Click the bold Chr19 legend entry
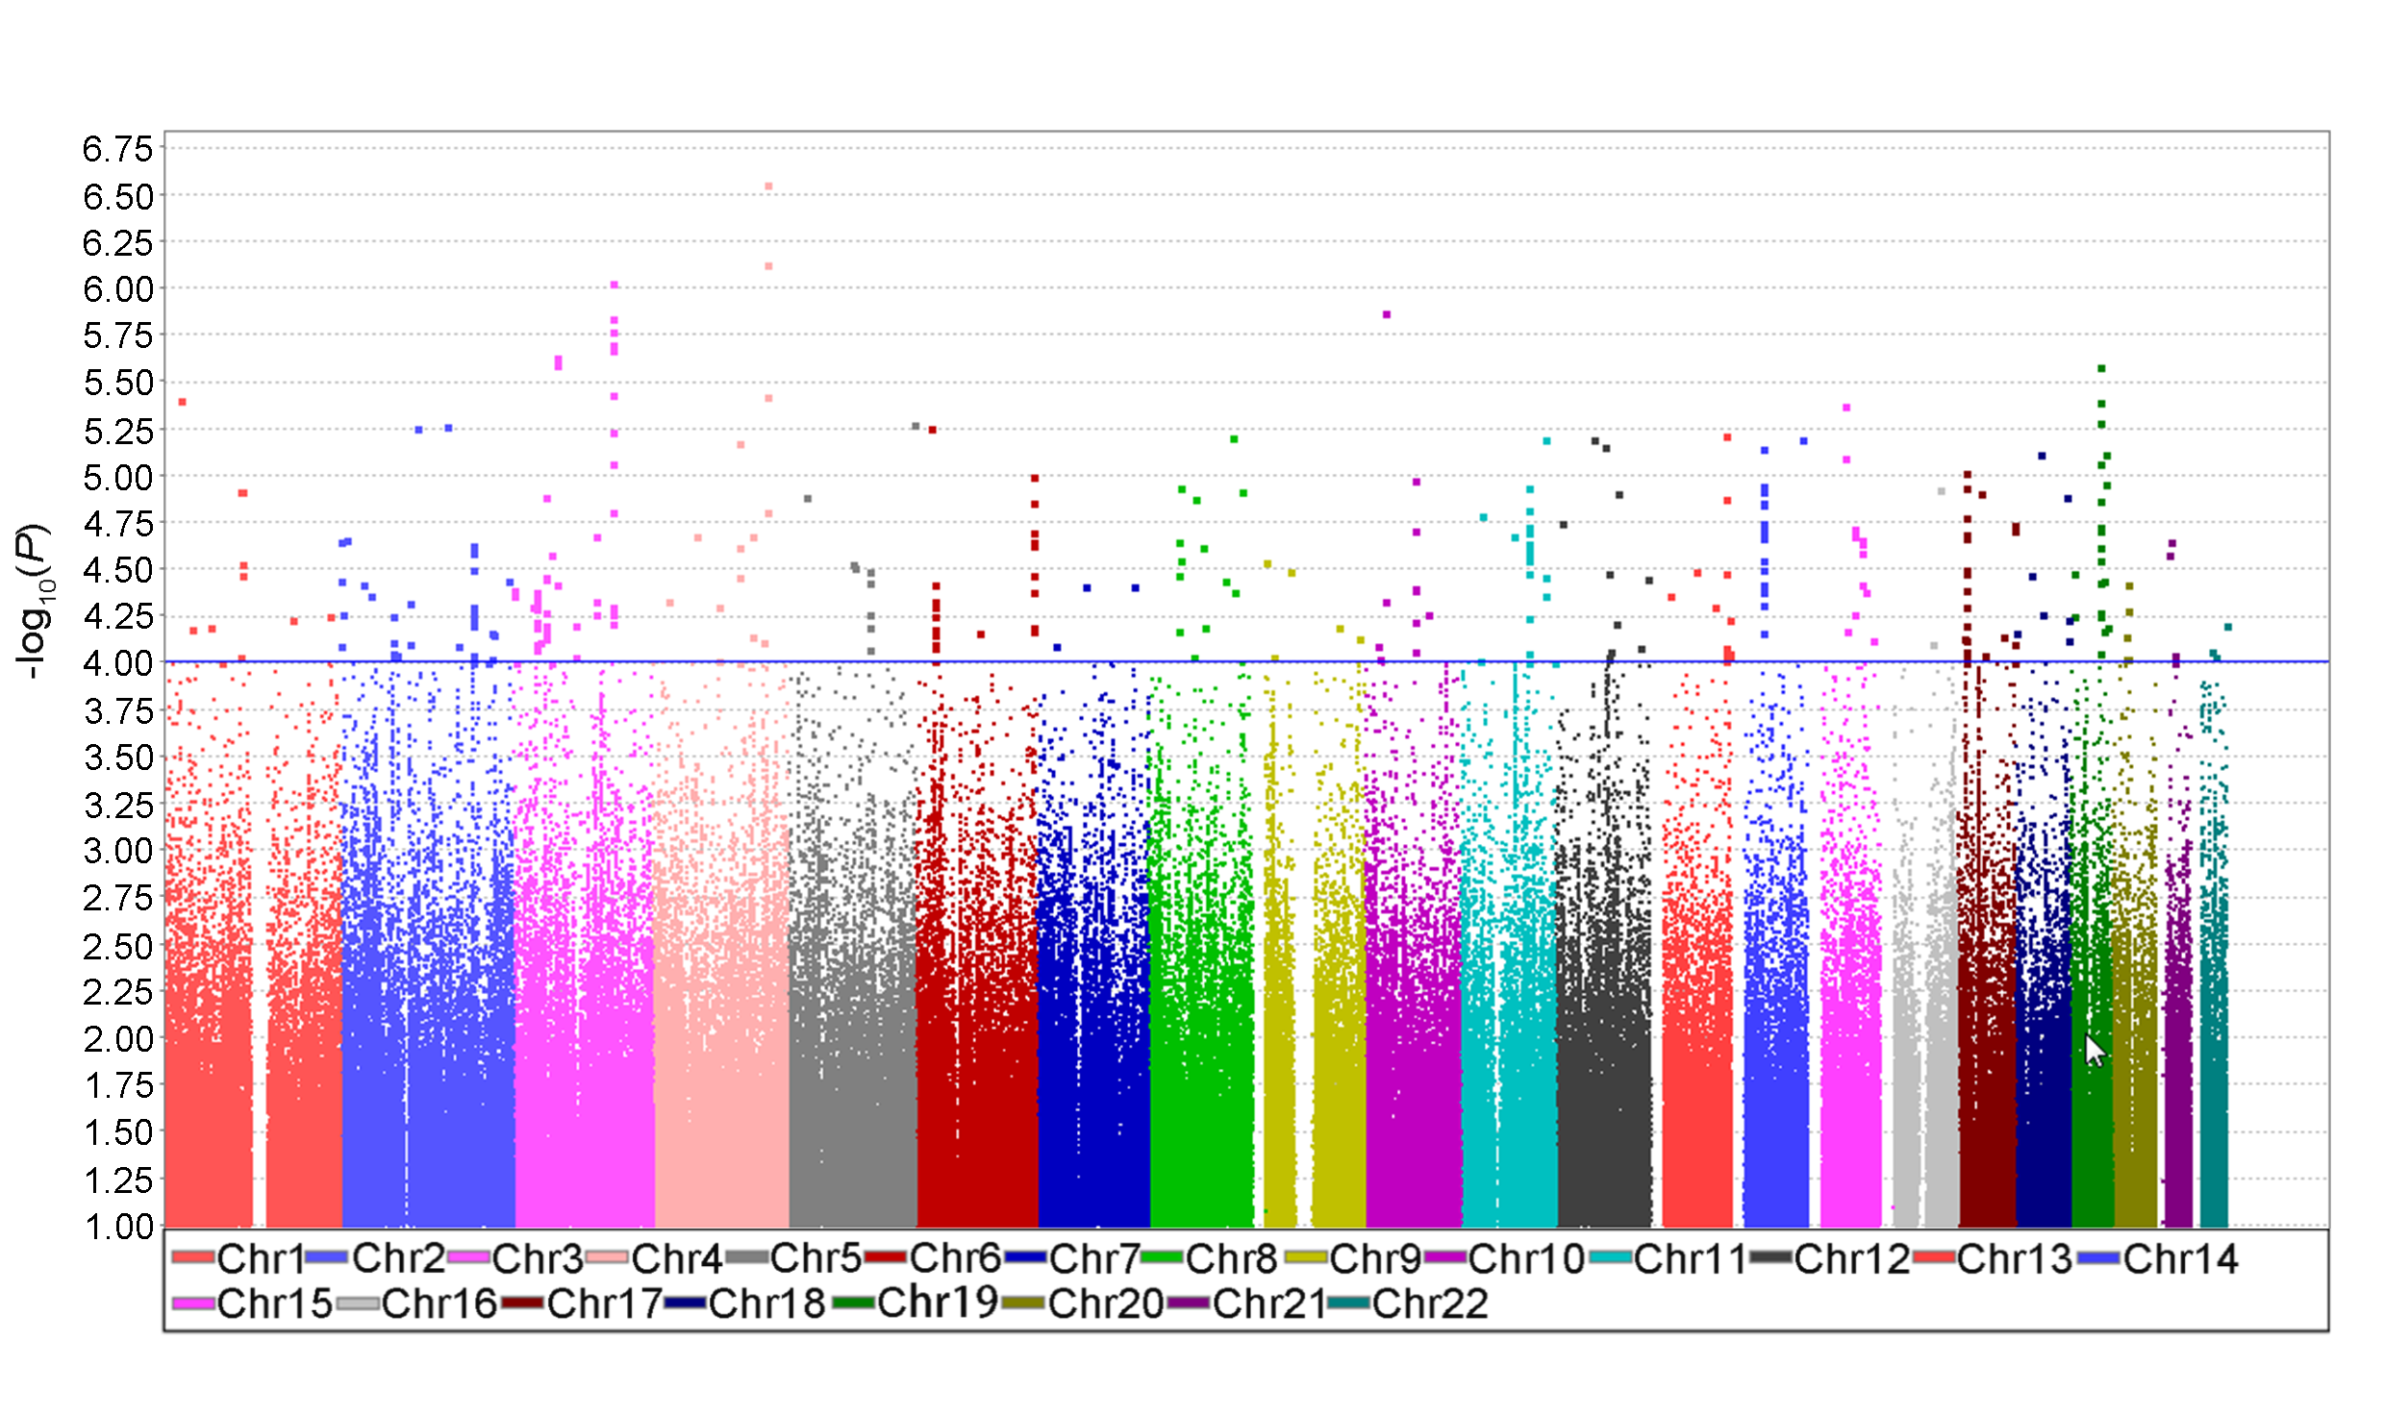The image size is (2384, 1416). [937, 1303]
